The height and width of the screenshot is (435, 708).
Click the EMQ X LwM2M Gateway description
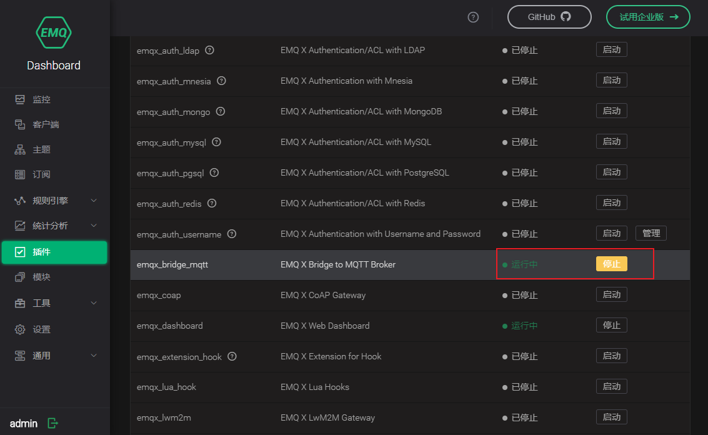tap(327, 418)
